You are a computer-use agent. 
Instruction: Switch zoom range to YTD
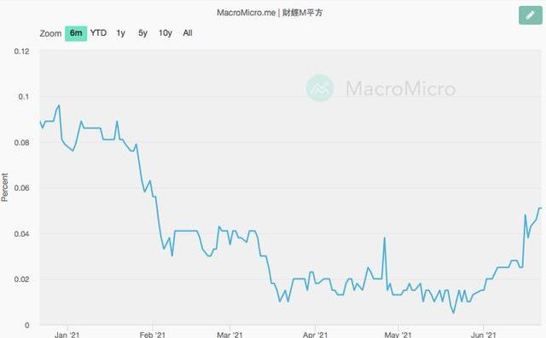click(98, 33)
